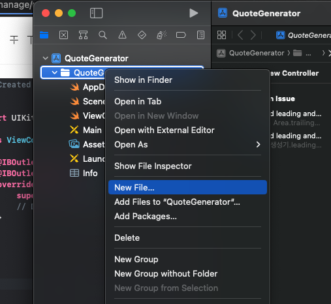Choose Show in Finder

coord(187,80)
